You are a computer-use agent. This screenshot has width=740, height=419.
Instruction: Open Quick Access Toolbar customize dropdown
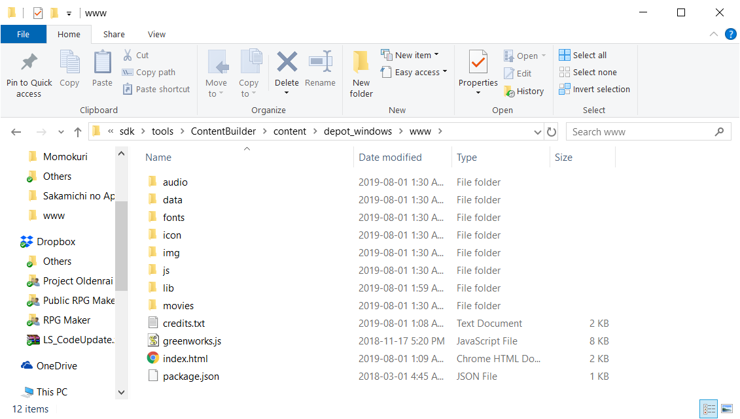point(69,14)
